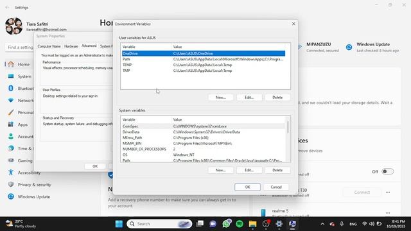Click the Tiara Safitri profile picture
Image resolution: width=411 pixels, height=231 pixels.
point(13,26)
